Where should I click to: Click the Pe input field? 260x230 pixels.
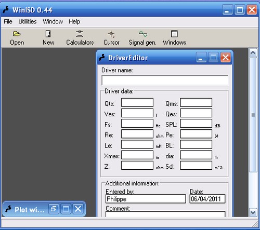coord(196,134)
